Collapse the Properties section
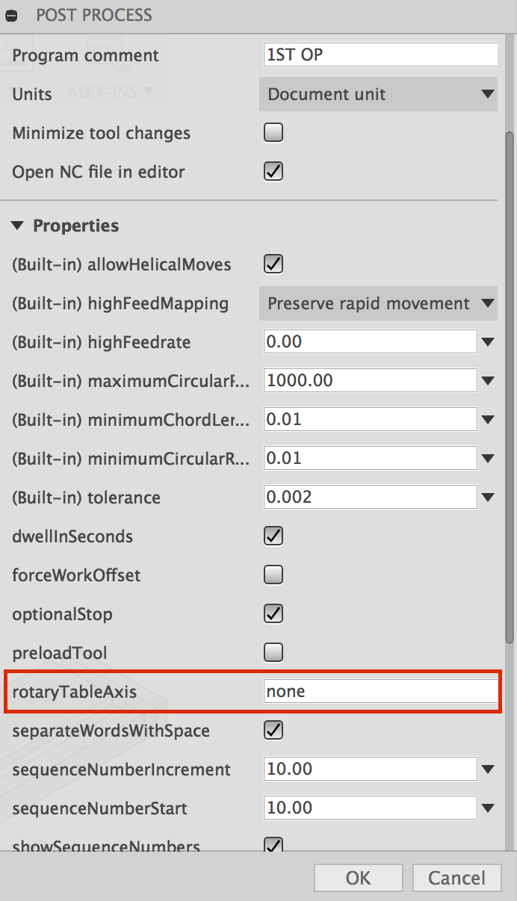The height and width of the screenshot is (901, 517). pyautogui.click(x=18, y=226)
